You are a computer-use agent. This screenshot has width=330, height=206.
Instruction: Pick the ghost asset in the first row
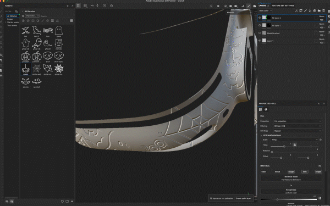(59, 31)
